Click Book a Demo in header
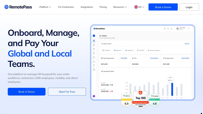This screenshot has width=203, height=114. pos(163,7)
